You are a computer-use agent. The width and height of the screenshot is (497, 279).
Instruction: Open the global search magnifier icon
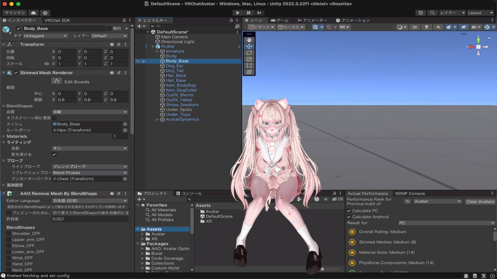(x=432, y=13)
